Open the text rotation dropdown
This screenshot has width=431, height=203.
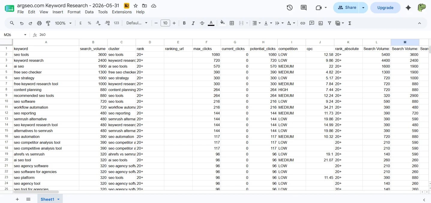[291, 23]
